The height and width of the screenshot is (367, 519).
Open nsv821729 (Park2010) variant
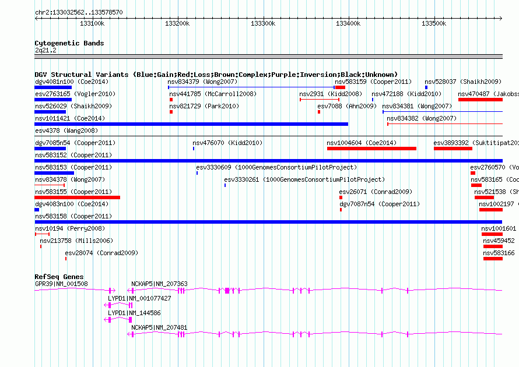coord(204,106)
